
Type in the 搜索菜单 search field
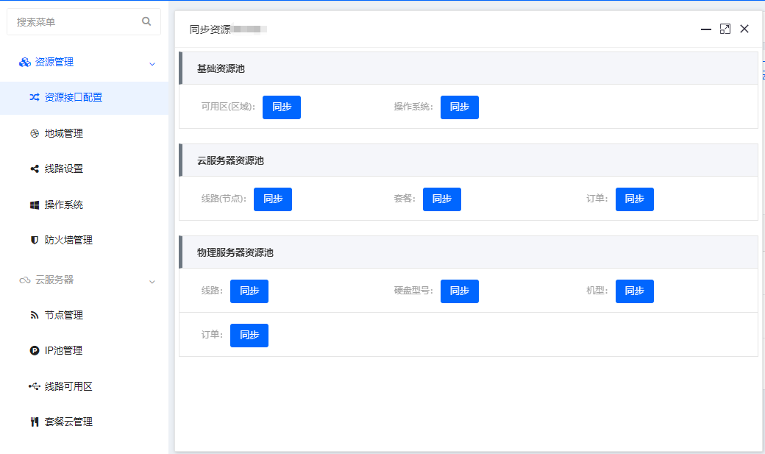pos(74,22)
